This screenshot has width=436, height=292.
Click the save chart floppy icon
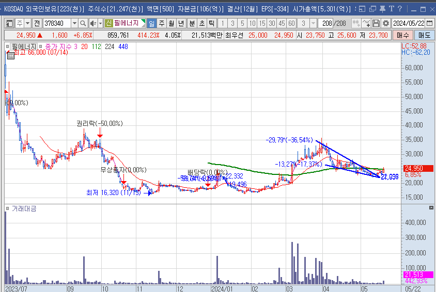click(x=376, y=23)
